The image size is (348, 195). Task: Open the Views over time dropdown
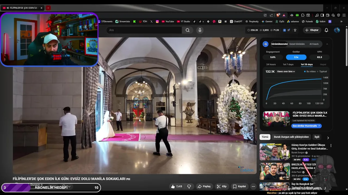tap(286, 71)
